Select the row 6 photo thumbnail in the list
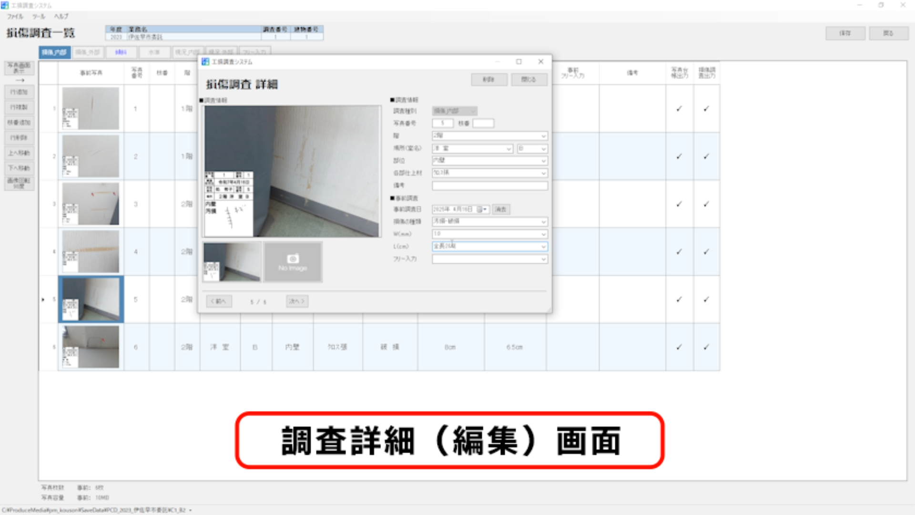This screenshot has width=915, height=515. [91, 347]
